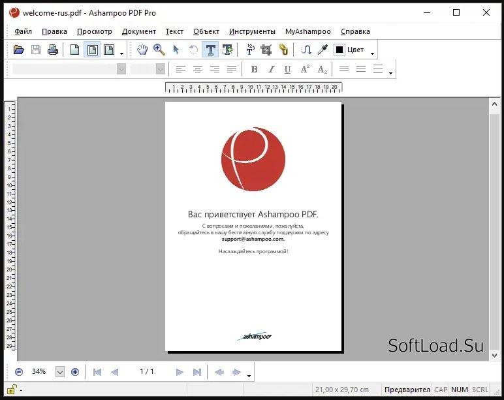Click the padlock security icon in status bar

pyautogui.click(x=12, y=390)
